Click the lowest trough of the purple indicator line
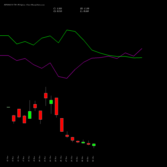The height and width of the screenshot is (167, 167). (x=67, y=78)
